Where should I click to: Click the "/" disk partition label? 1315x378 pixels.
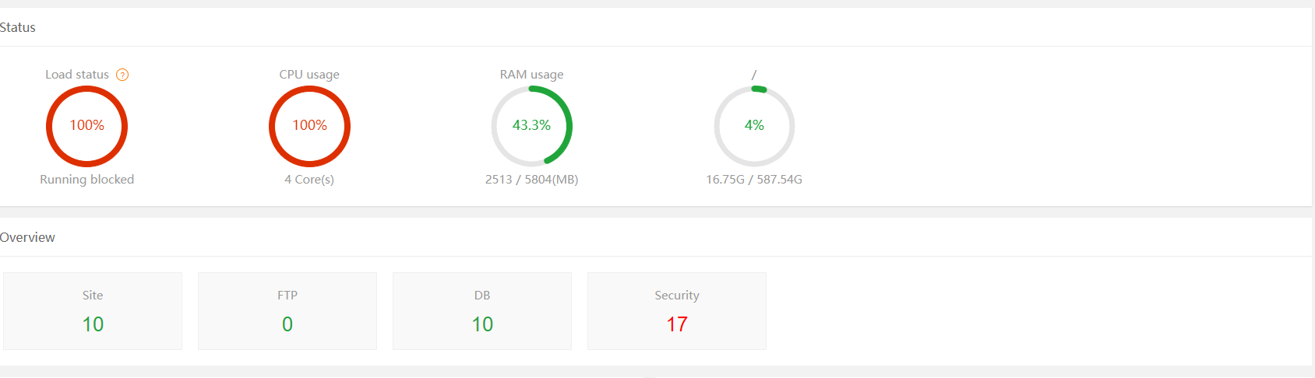click(x=754, y=75)
